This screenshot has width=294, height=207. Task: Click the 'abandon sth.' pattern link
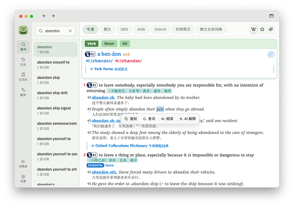click(x=104, y=172)
